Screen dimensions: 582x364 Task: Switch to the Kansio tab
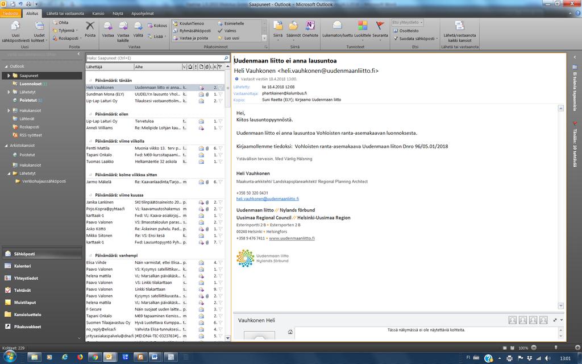(x=98, y=14)
